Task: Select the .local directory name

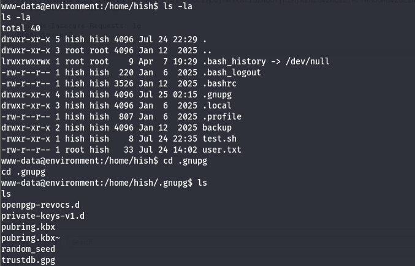Action: (216, 105)
